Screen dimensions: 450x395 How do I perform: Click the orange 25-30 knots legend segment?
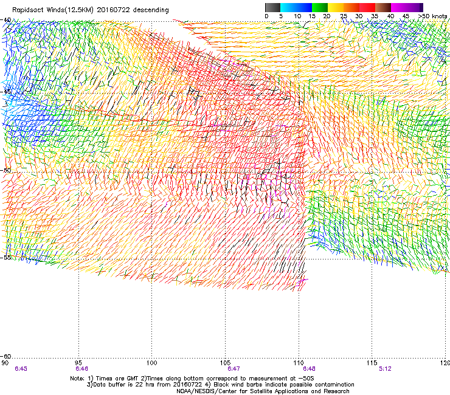(351, 7)
